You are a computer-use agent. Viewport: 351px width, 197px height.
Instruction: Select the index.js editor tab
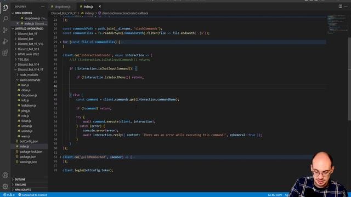click(x=88, y=7)
